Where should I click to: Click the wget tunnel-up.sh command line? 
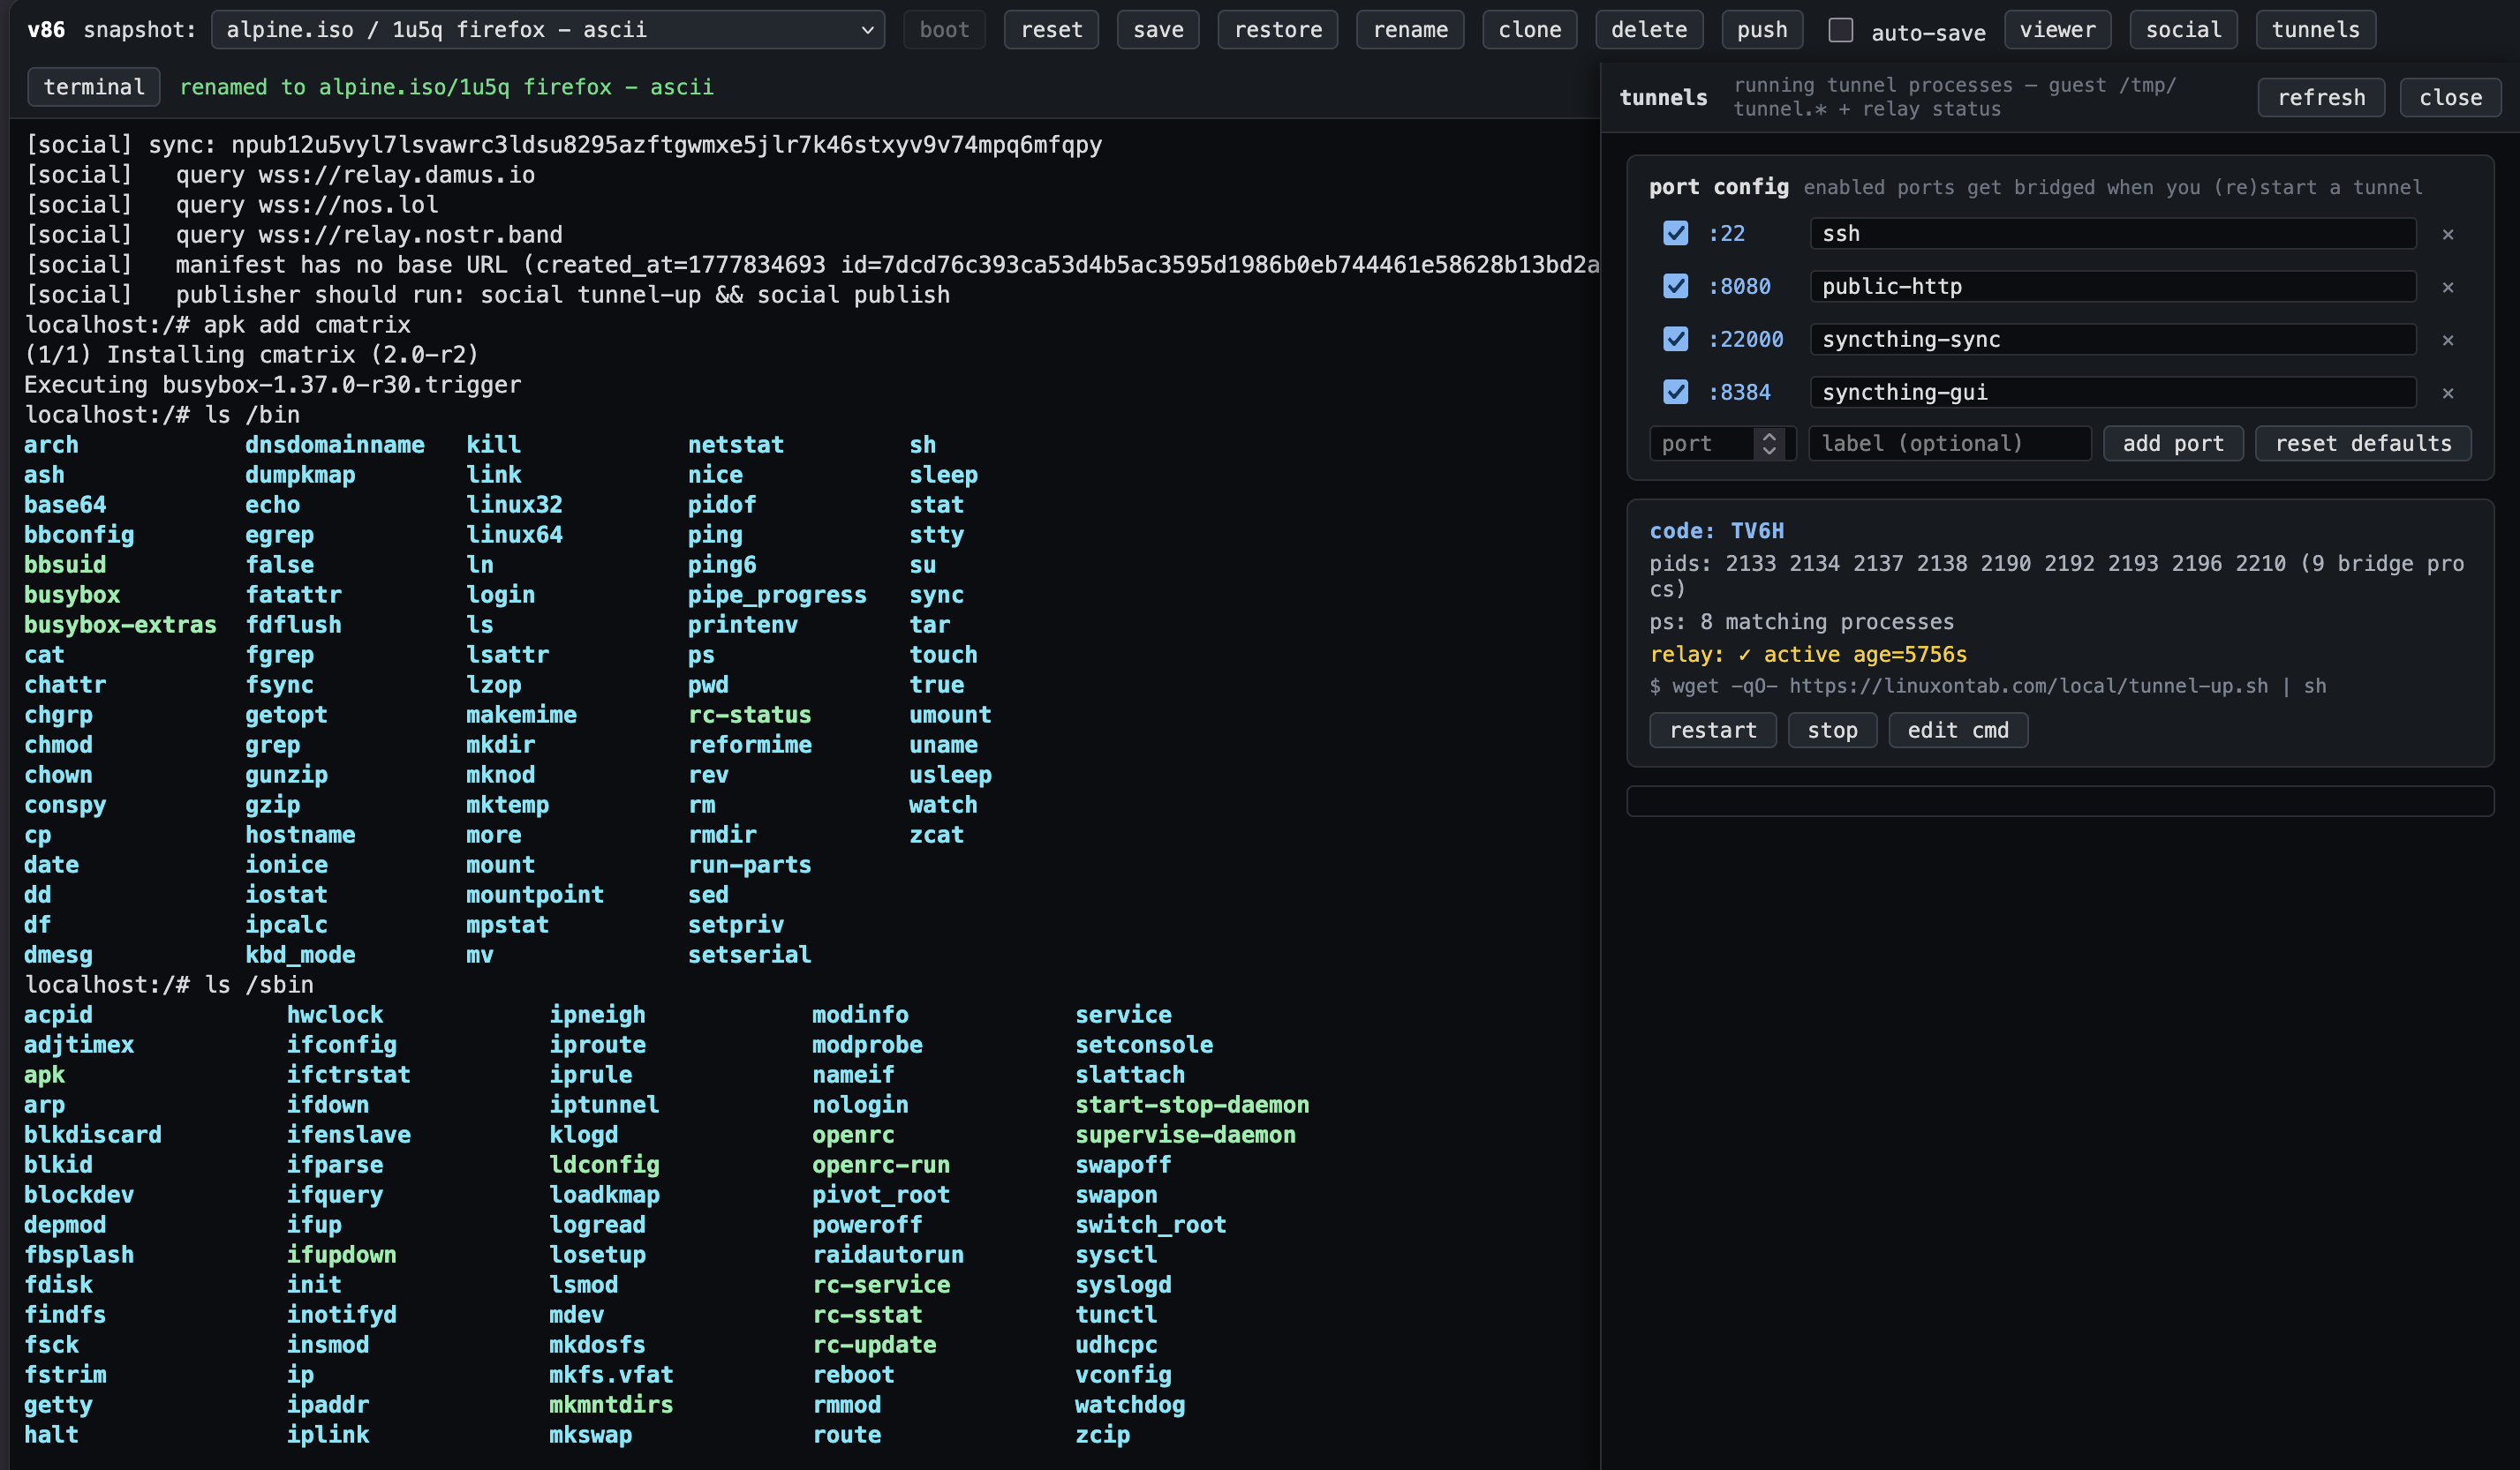[1988, 686]
